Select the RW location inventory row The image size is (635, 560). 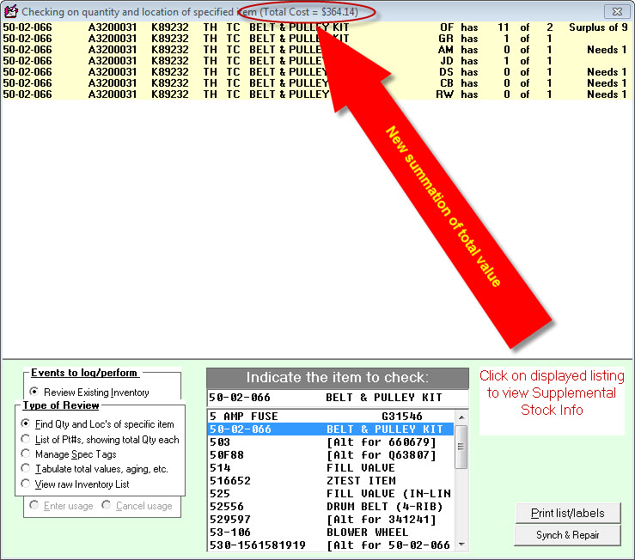pos(316,94)
